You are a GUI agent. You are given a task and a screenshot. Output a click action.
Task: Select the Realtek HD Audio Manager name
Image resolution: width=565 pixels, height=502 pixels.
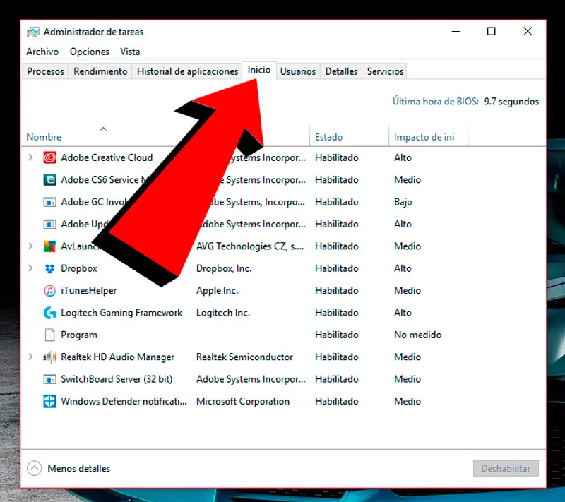pos(117,357)
